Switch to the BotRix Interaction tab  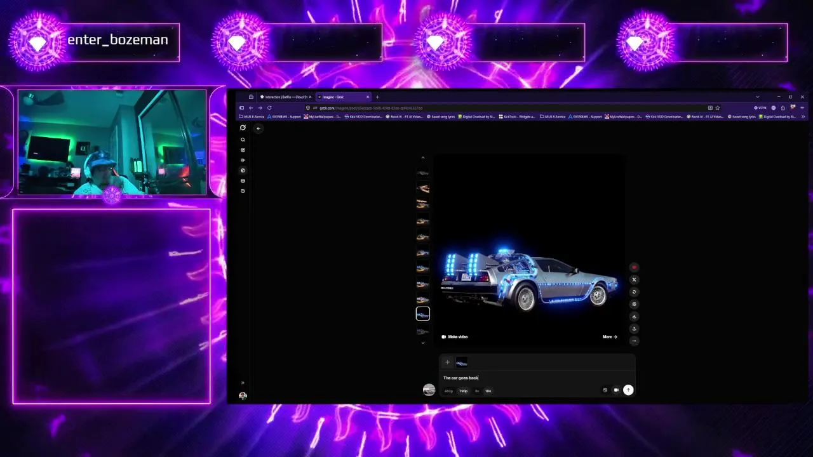[285, 97]
